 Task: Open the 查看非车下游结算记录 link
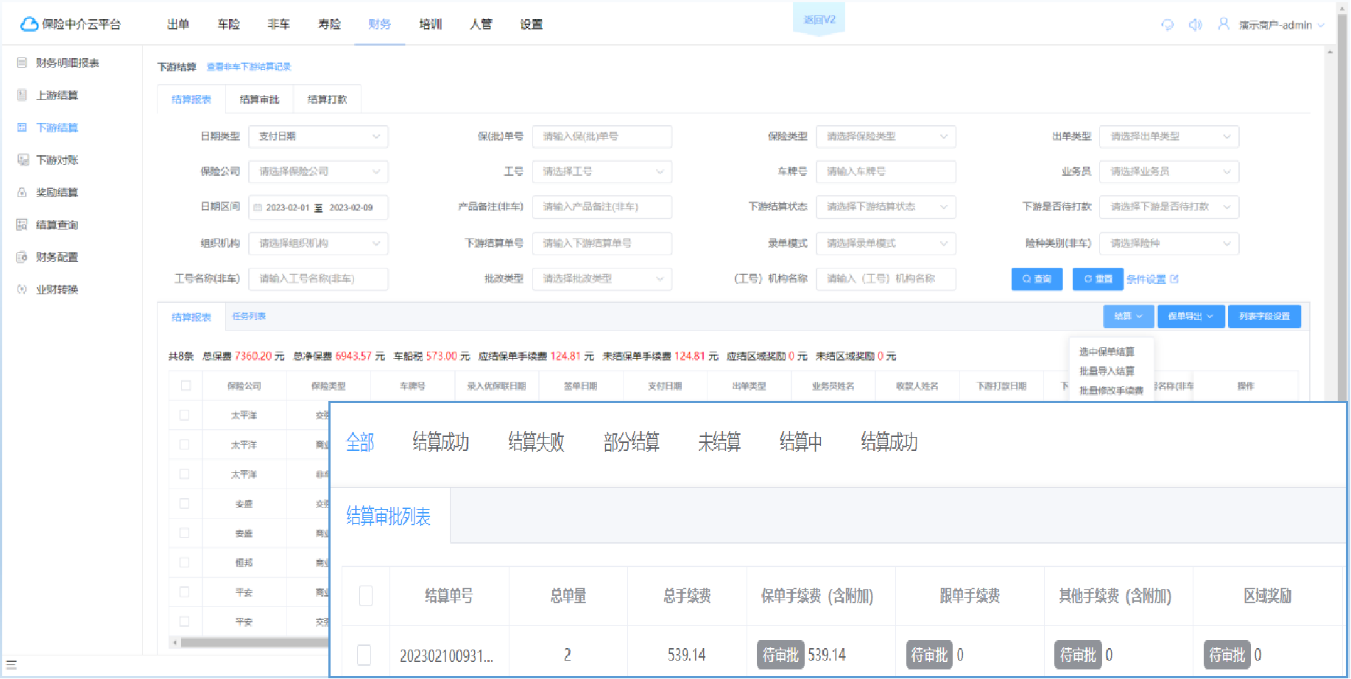(249, 67)
